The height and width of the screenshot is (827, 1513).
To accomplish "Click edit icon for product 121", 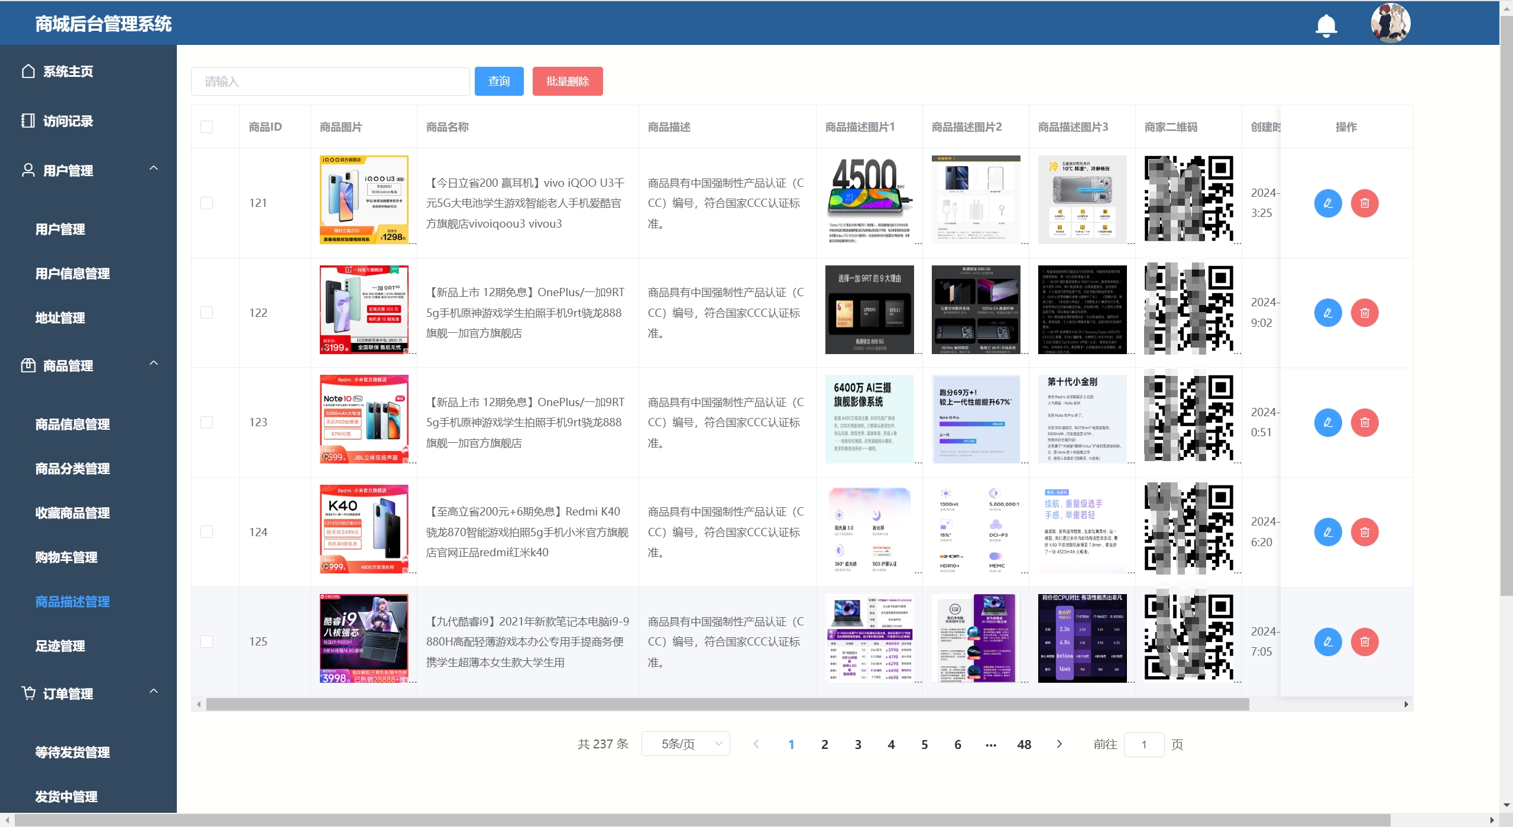I will coord(1327,203).
